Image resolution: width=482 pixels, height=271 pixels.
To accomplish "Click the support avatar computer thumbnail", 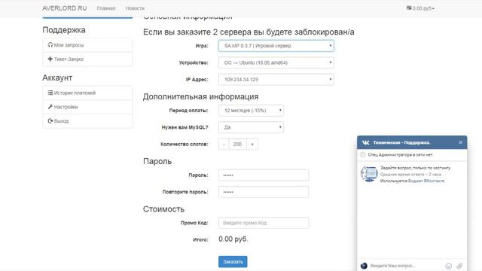I will click(369, 174).
